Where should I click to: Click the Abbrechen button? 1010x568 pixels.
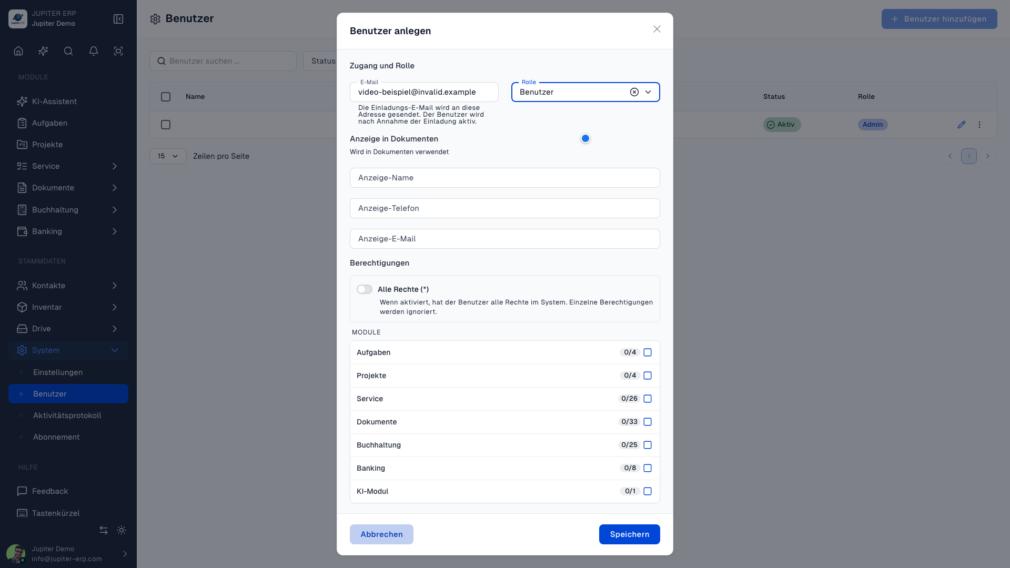pyautogui.click(x=381, y=534)
